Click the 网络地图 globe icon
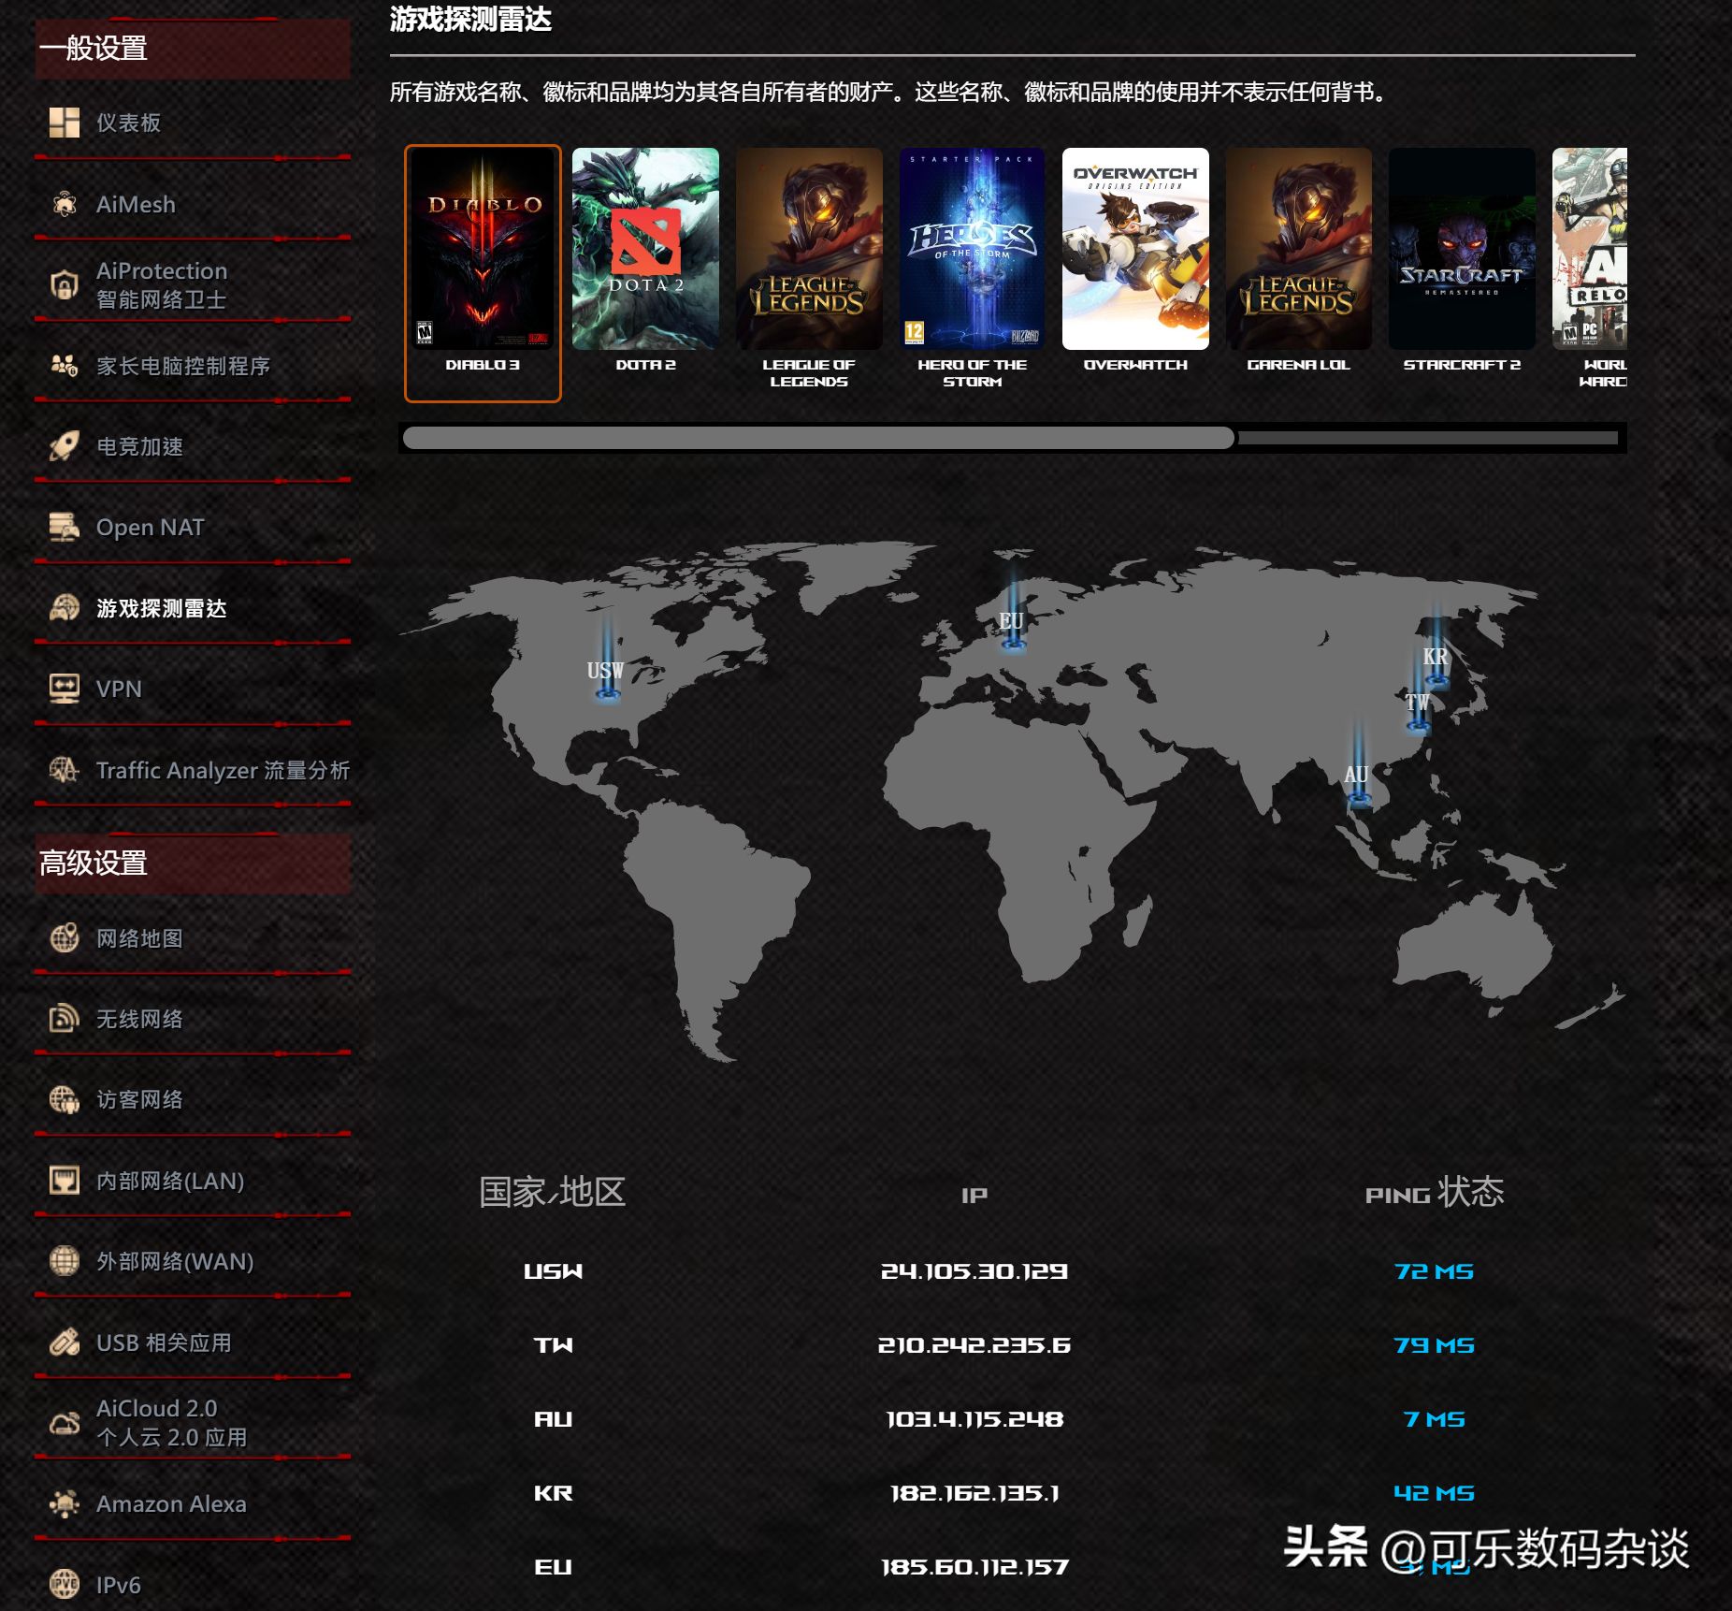 (x=64, y=937)
